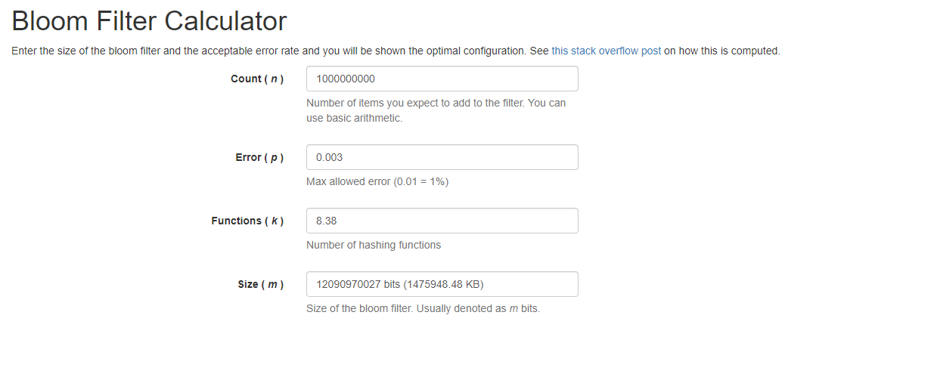The image size is (937, 374).
Task: Click the "(1475948.48 KB)" text in Size field
Action: tap(443, 284)
